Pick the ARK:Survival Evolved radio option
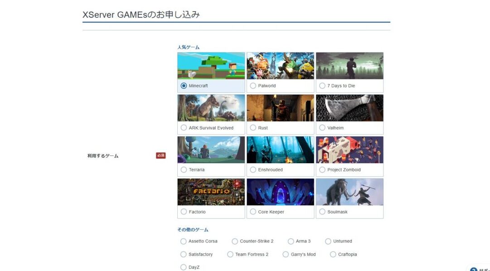 (184, 127)
